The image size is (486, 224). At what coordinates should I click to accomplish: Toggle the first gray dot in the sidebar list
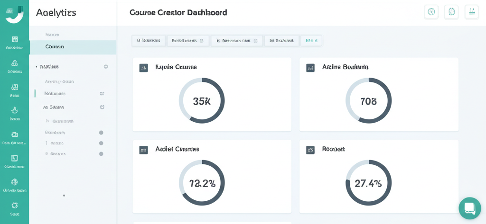click(101, 133)
